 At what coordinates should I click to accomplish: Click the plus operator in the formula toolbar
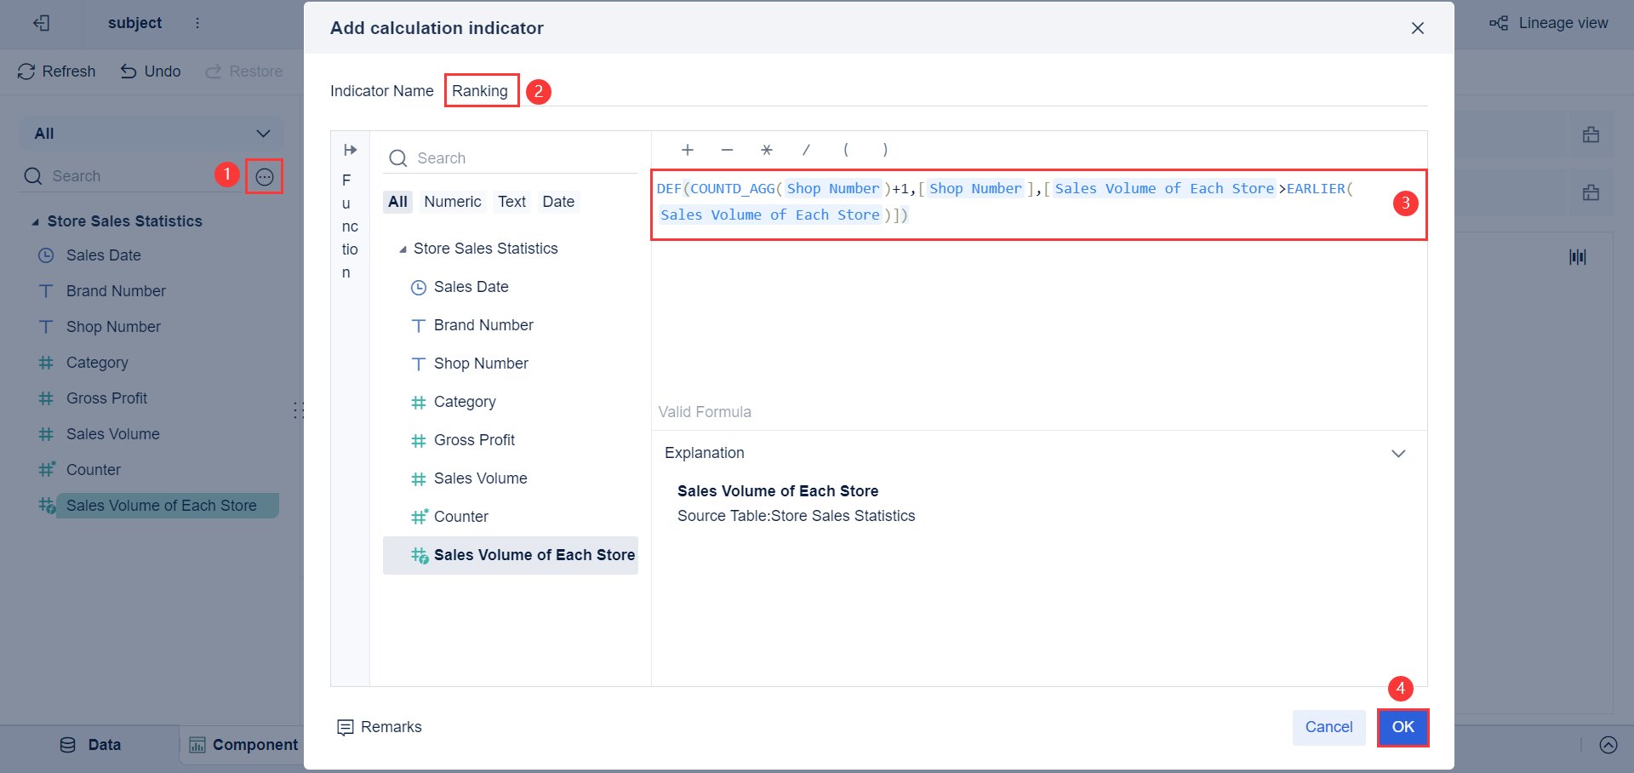687,150
